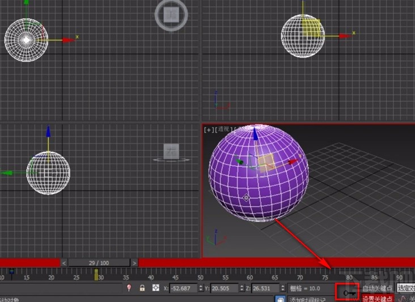Viewport: 415px width, 302px height.
Task: Click the ViewCube in the top viewport
Action: (171, 15)
